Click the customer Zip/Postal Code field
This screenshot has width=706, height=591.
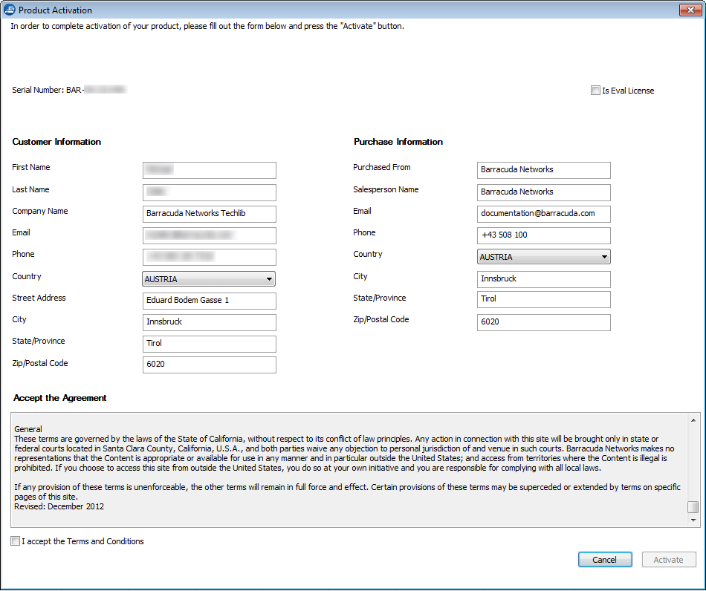click(x=210, y=365)
